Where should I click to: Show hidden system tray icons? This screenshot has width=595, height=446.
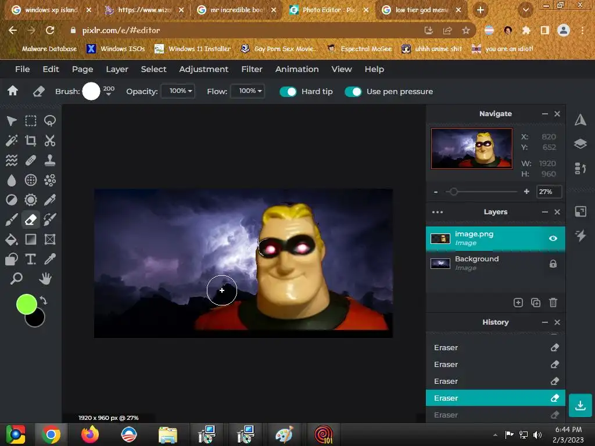coord(495,435)
